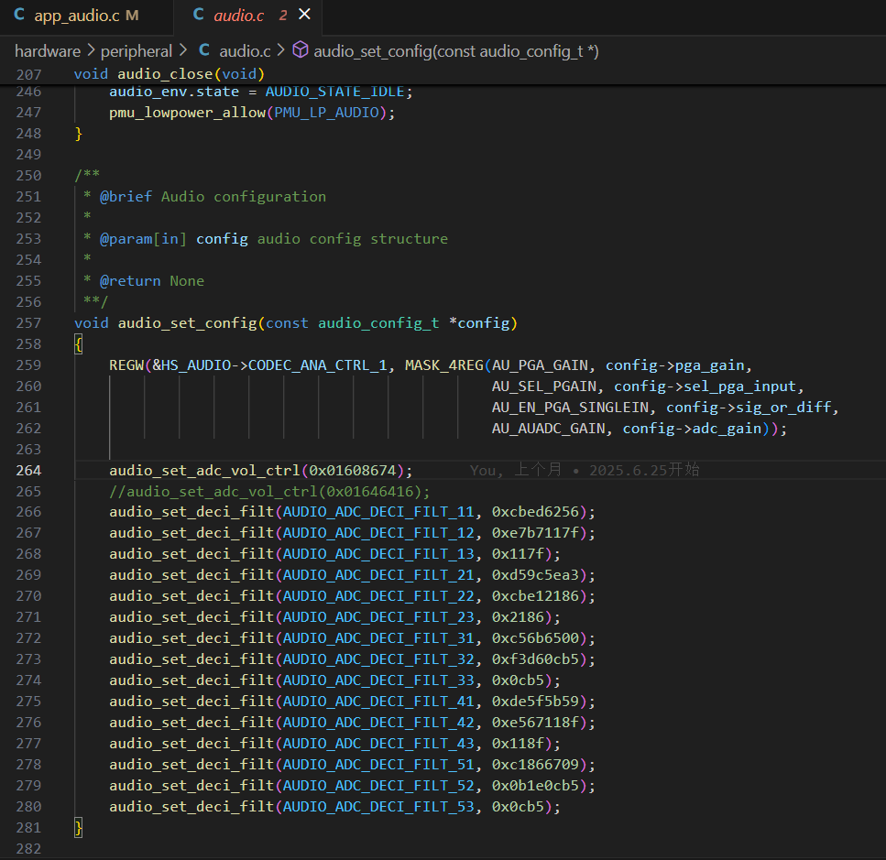Click REGW macro on line 259
The height and width of the screenshot is (860, 886).
(x=126, y=365)
